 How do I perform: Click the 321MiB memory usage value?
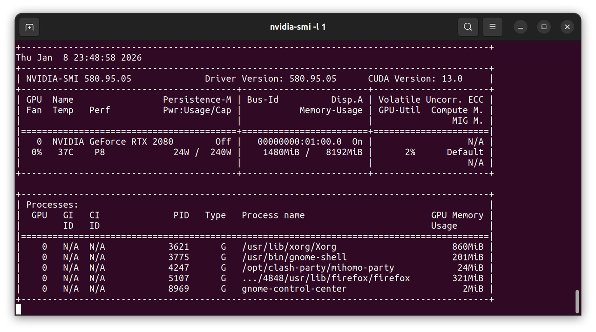[468, 278]
